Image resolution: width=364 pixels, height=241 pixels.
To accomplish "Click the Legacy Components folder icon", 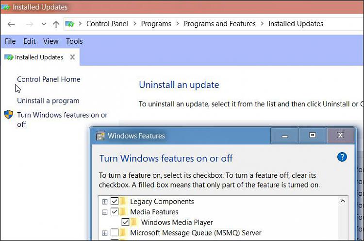I will coord(123,201).
